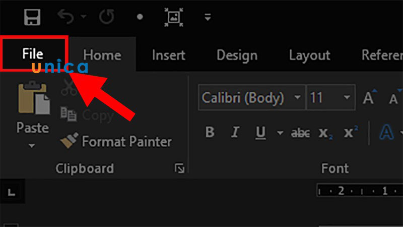Click the Copy button
Screen dimensions: 403x227
point(88,115)
